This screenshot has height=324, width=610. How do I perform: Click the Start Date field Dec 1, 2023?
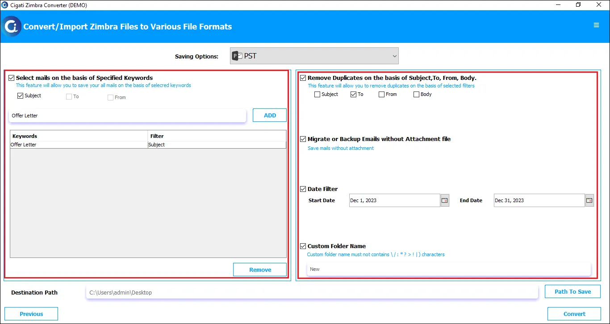coord(395,200)
